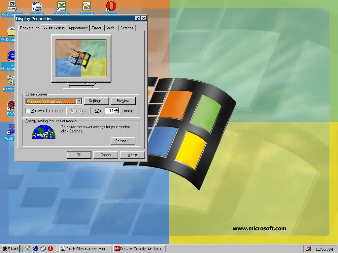
Task: Click the wait minutes input field
Action: tap(110, 111)
